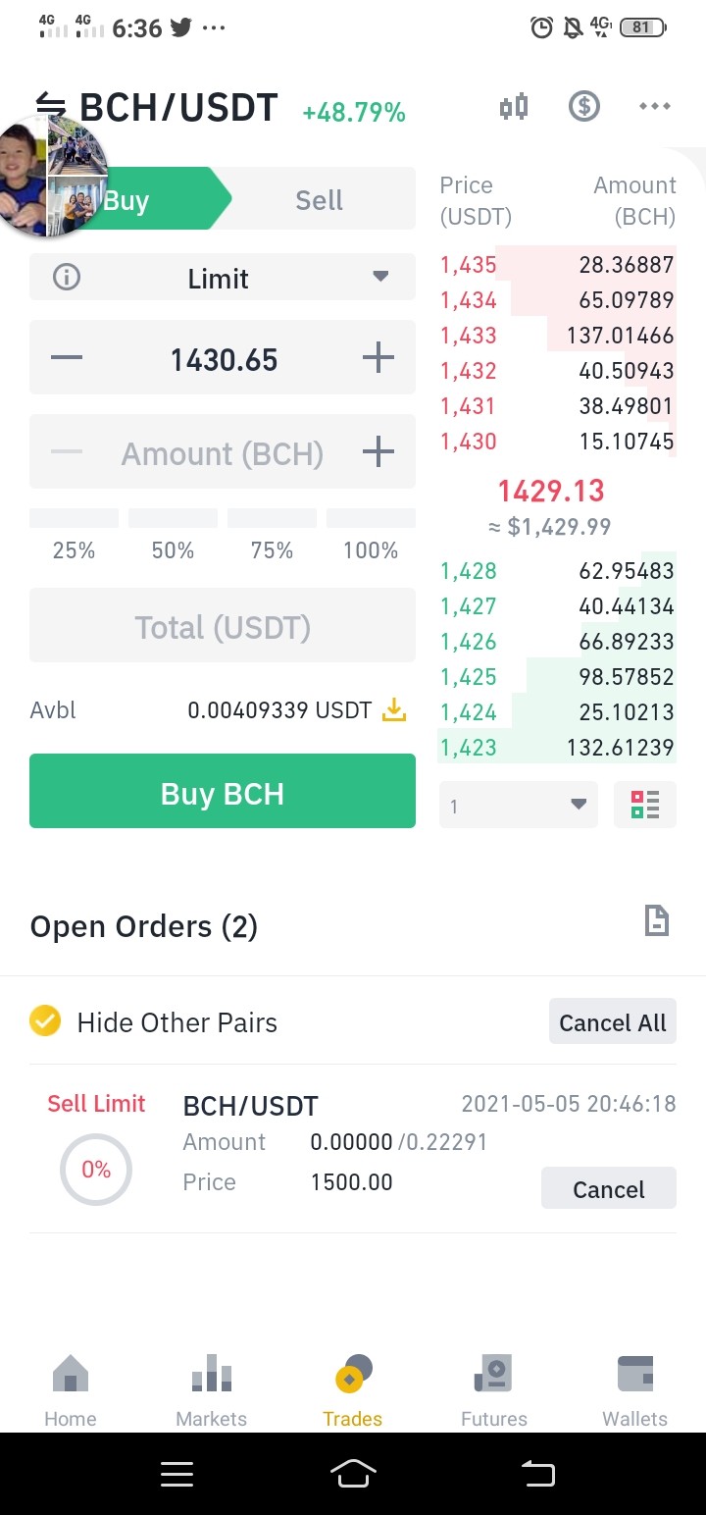Viewport: 706px width, 1515px height.
Task: Open the candlestick chart icon
Action: (514, 106)
